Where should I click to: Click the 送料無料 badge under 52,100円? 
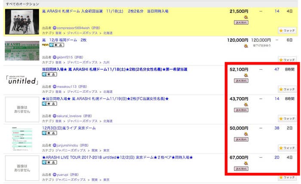[241, 80]
